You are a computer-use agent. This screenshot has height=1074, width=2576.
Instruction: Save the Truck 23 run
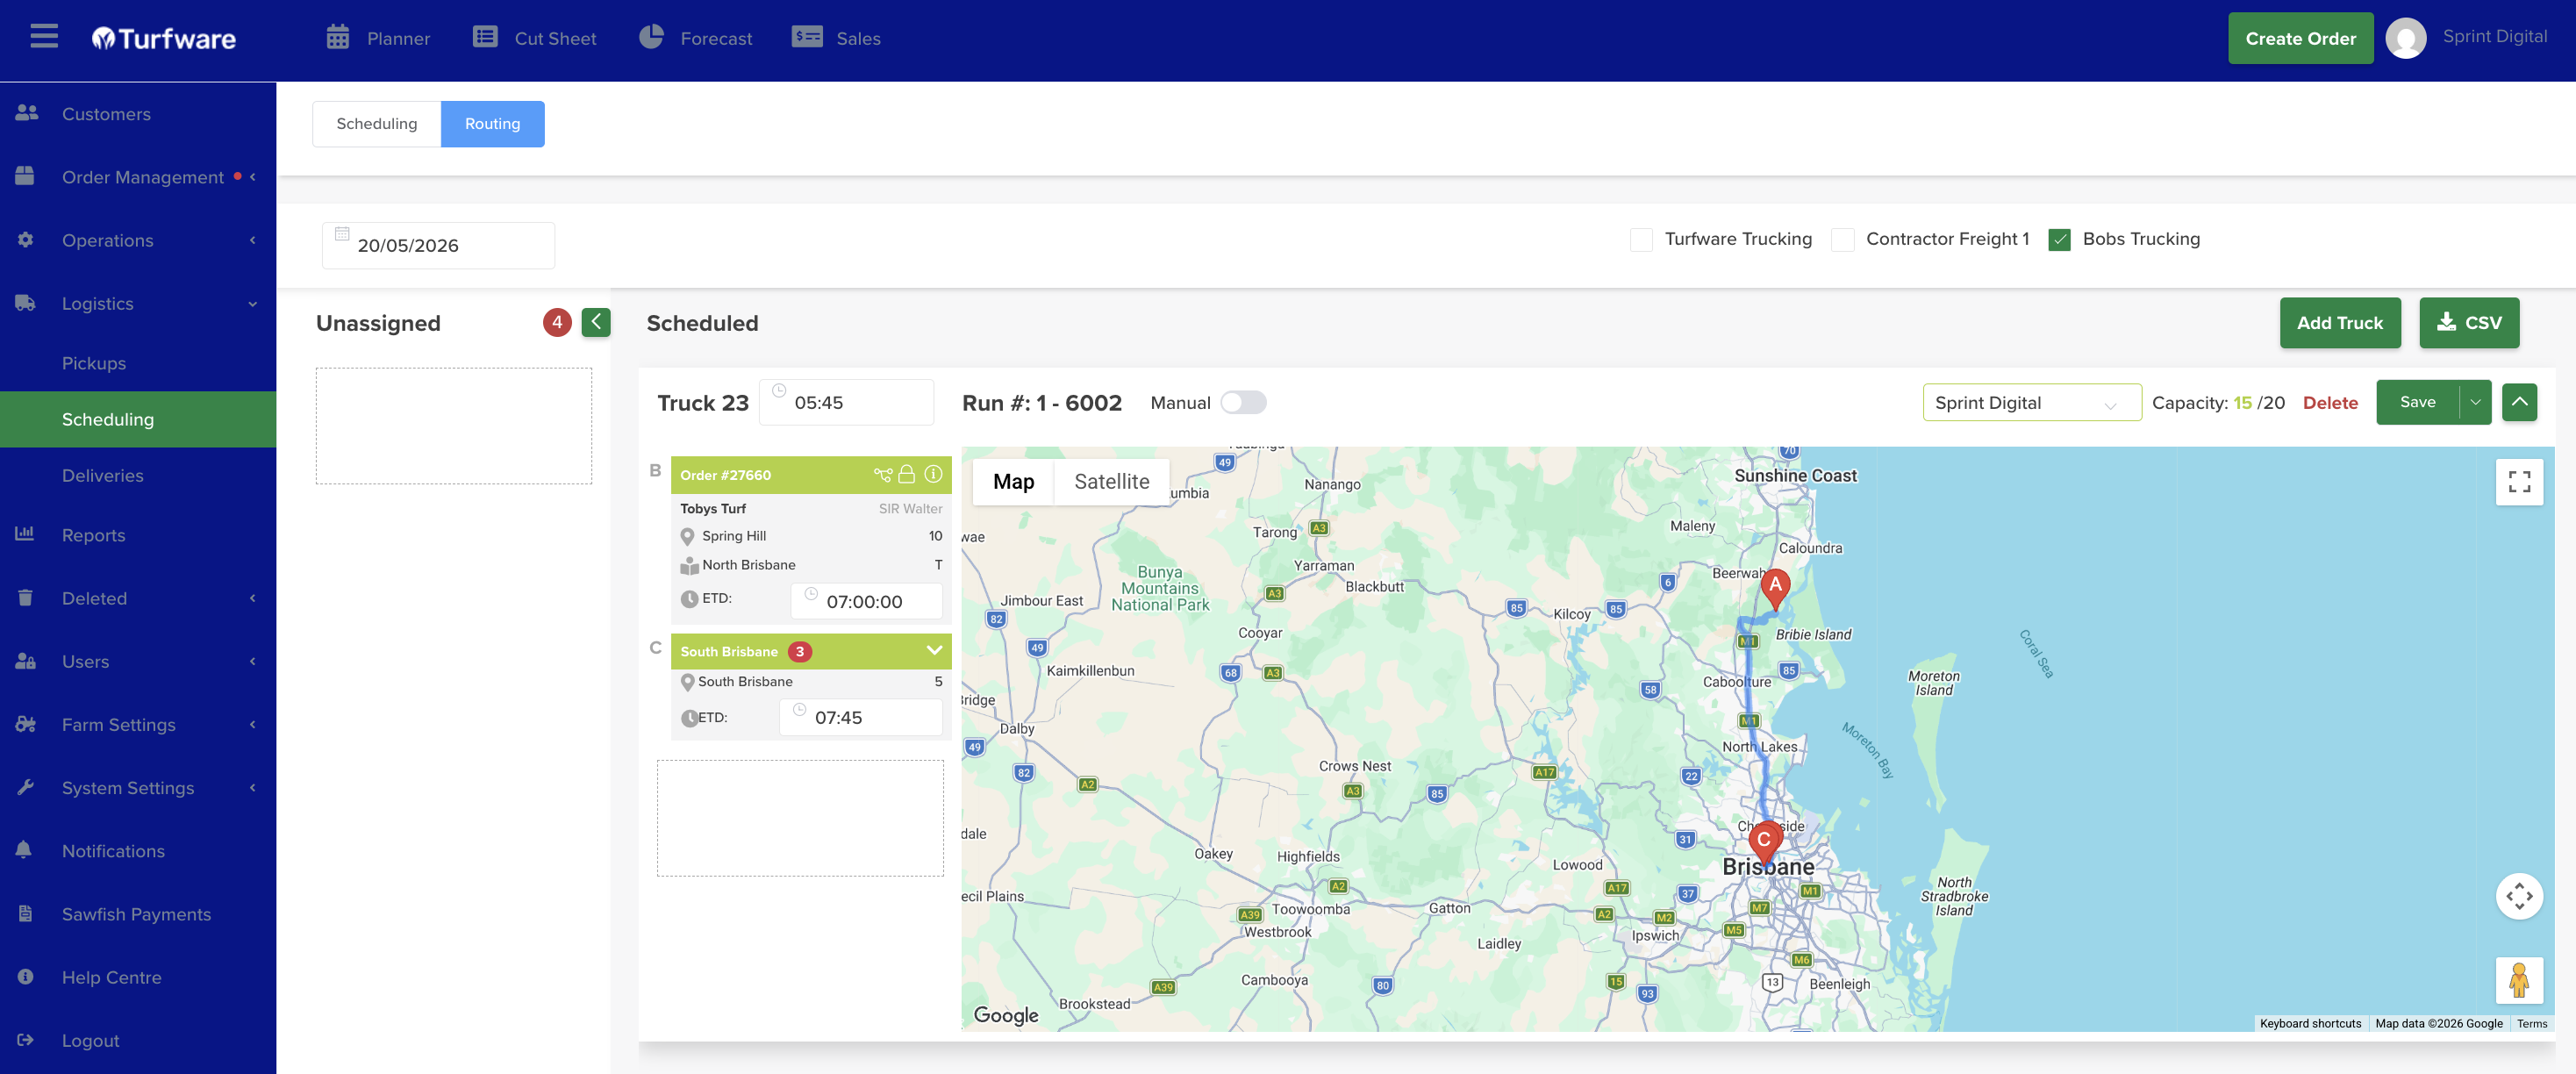pos(2417,402)
